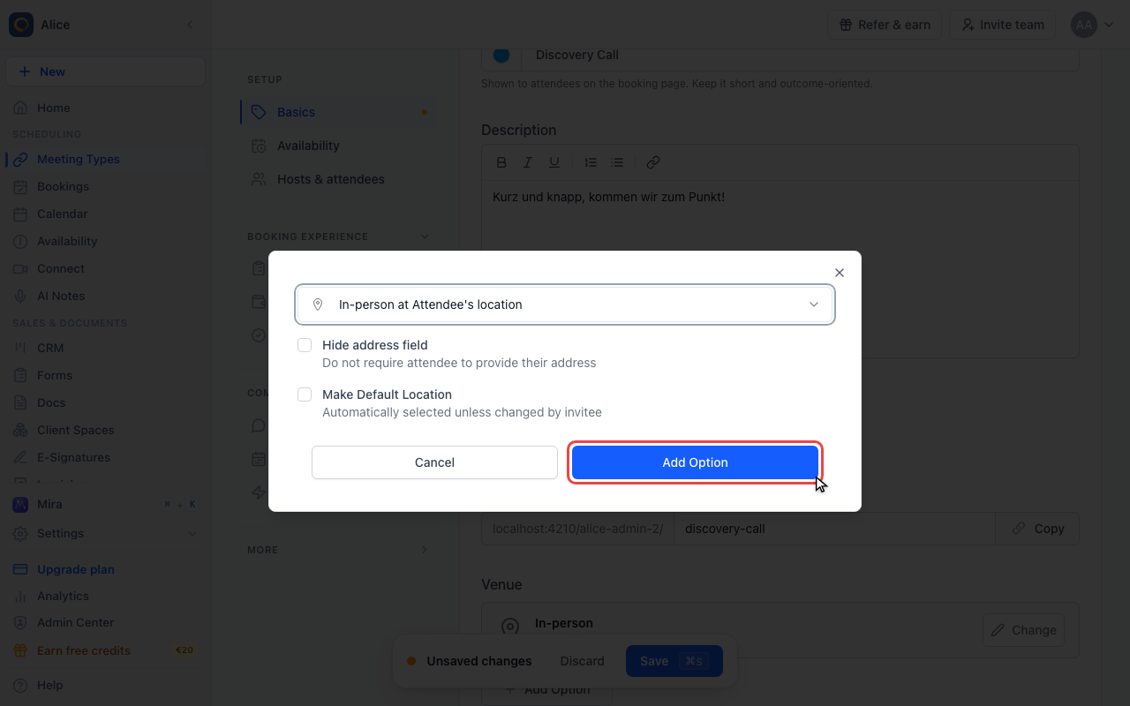Insert bulleted list in description
Viewport: 1130px width, 706px height.
(618, 162)
